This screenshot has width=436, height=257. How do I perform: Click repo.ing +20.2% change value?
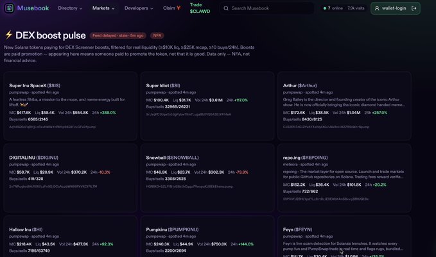click(379, 185)
